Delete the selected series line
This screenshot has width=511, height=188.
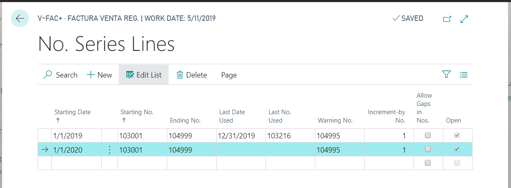[192, 75]
